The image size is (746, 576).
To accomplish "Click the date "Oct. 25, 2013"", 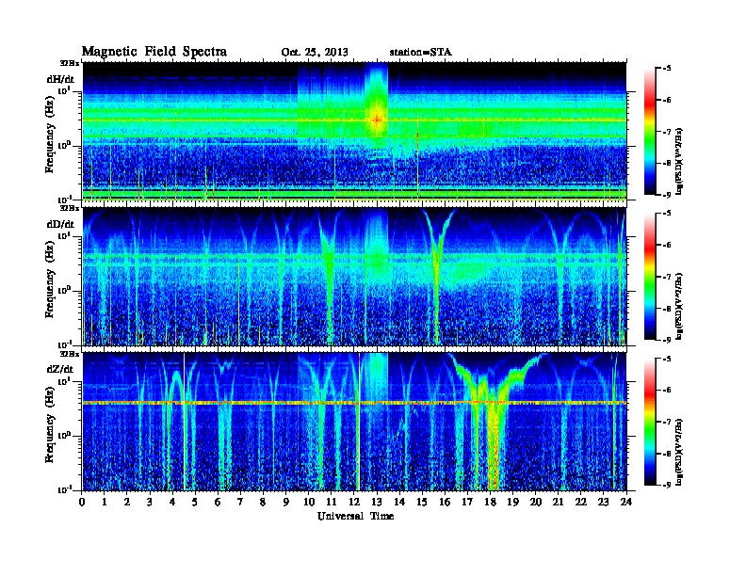I will click(x=315, y=53).
